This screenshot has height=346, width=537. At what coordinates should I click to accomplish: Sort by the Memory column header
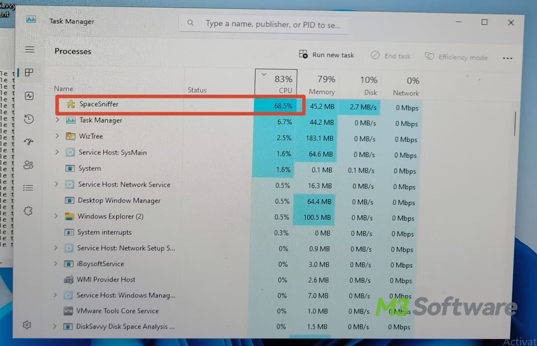pyautogui.click(x=322, y=85)
